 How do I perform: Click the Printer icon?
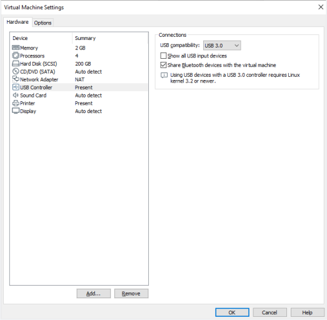pos(16,103)
